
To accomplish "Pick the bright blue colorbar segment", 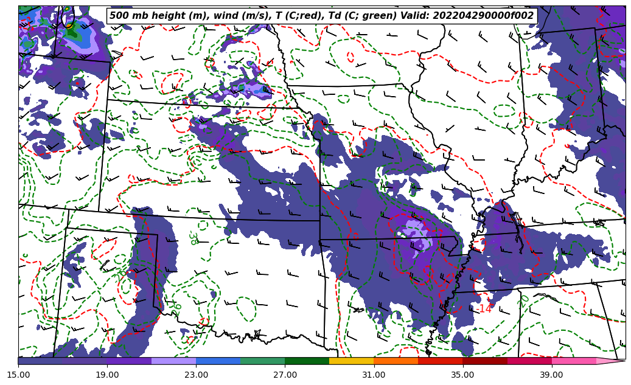I will click(x=218, y=361).
